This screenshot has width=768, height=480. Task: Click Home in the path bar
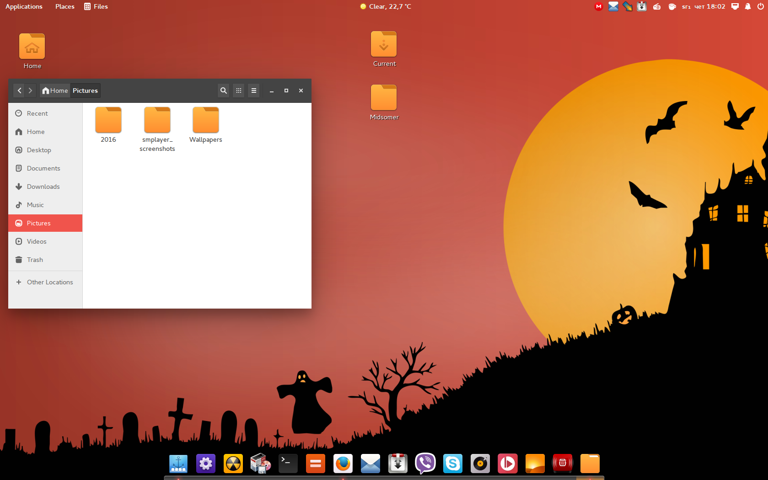(55, 91)
